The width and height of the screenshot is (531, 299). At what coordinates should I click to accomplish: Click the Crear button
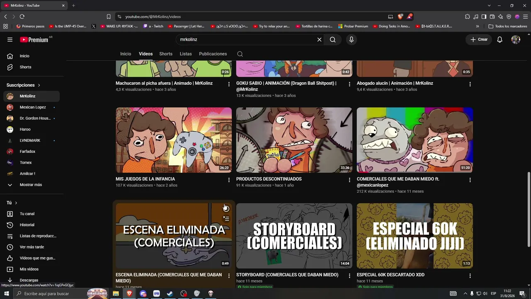tap(479, 39)
